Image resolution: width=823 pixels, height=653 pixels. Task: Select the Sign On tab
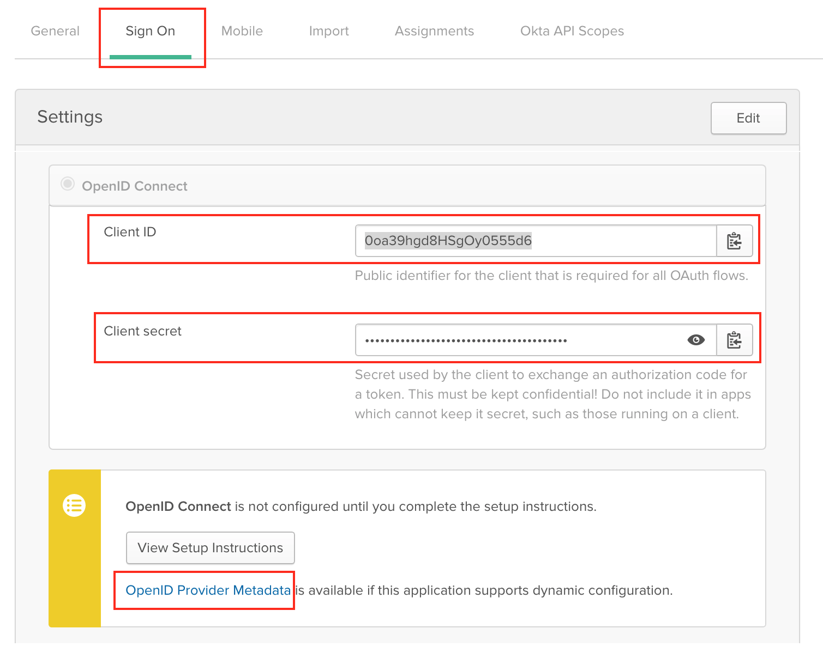click(x=151, y=31)
